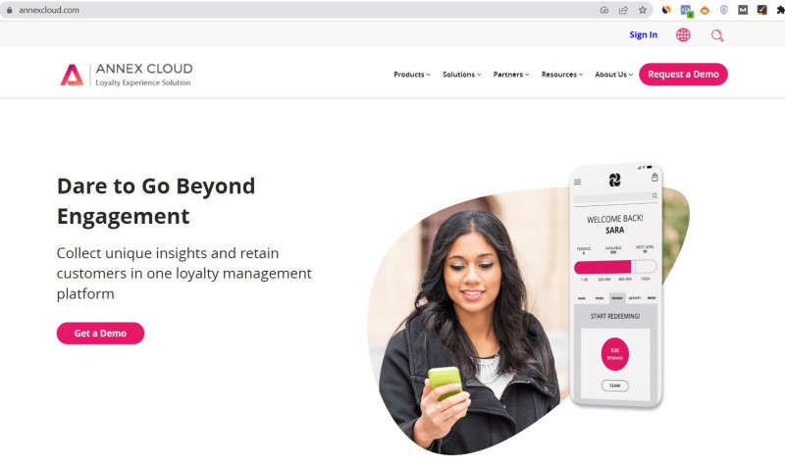Open the pink search magnifier icon
The image size is (785, 471).
717,35
